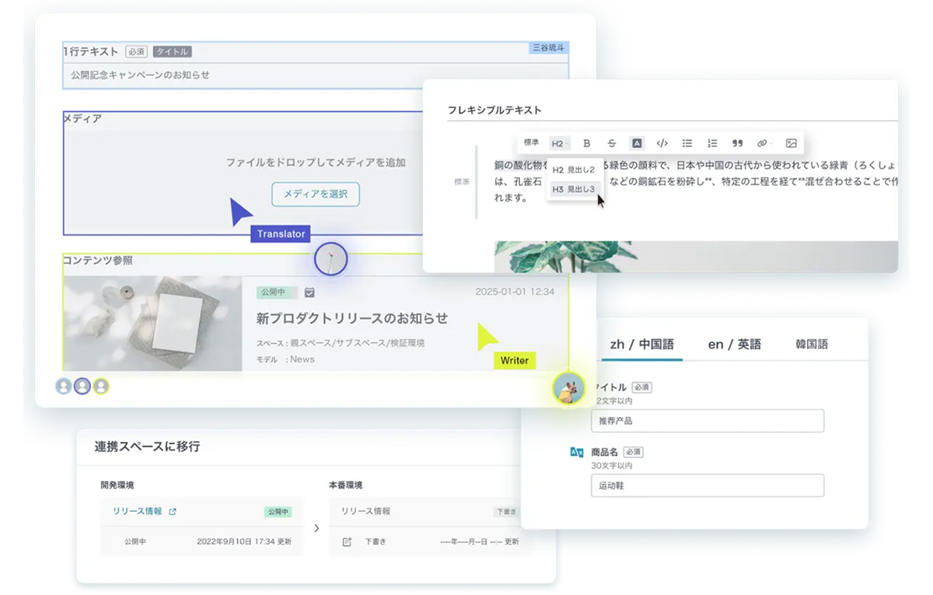Select 標準 style in the editor toolbar
The width and height of the screenshot is (933, 595).
coord(532,142)
